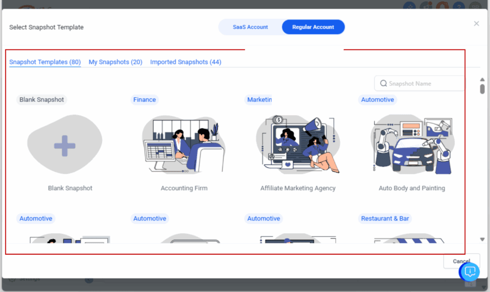Select the Blank Snapshot plus thumbnail
The height and width of the screenshot is (292, 490).
(65, 145)
